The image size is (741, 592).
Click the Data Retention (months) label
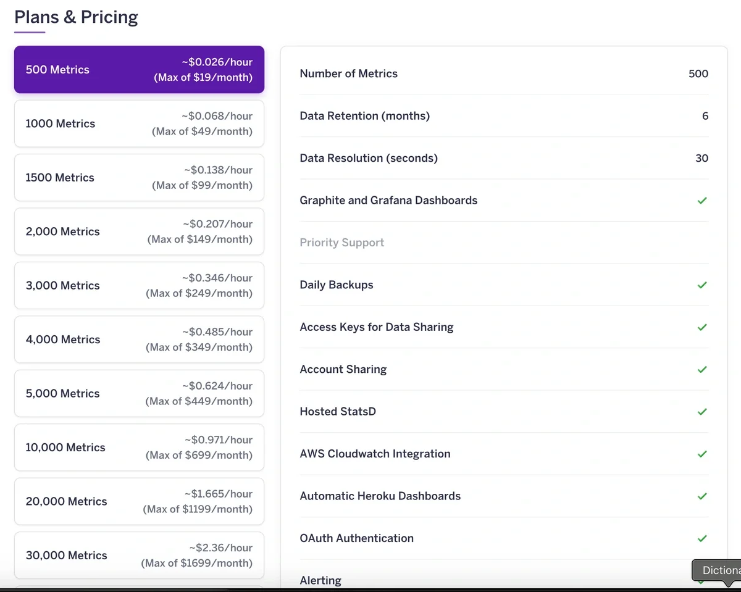[x=364, y=116]
